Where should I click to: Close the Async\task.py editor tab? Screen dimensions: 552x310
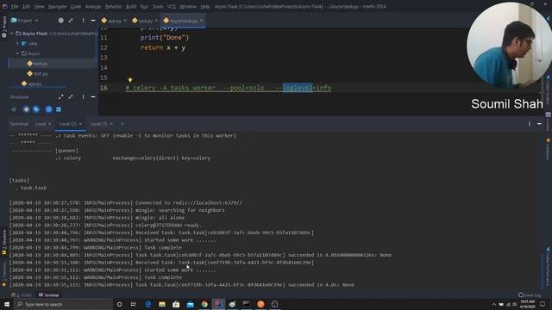pos(201,21)
